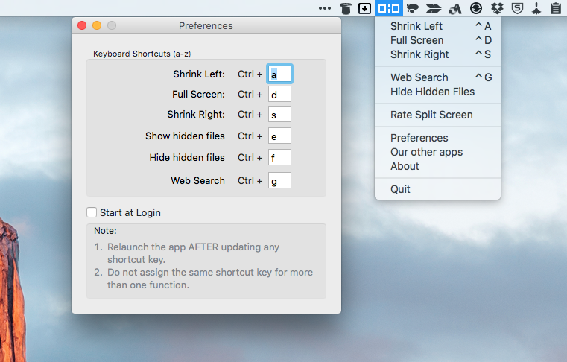The image size is (567, 362).
Task: Close the Preferences window with red button
Action: point(82,25)
